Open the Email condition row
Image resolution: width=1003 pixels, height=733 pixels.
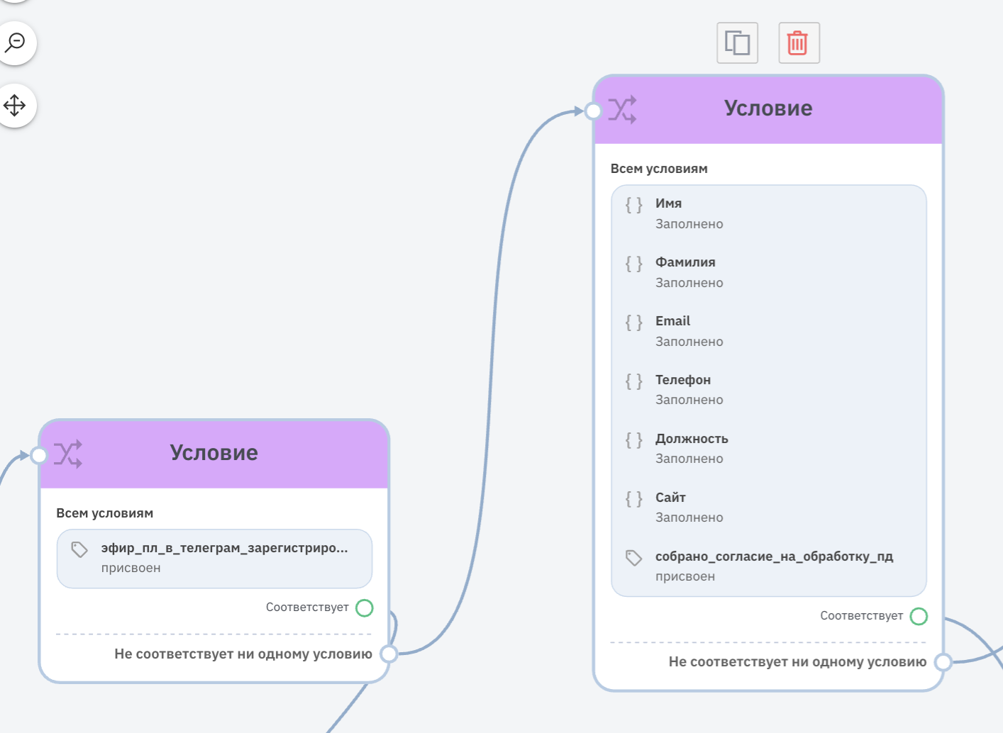coord(769,331)
